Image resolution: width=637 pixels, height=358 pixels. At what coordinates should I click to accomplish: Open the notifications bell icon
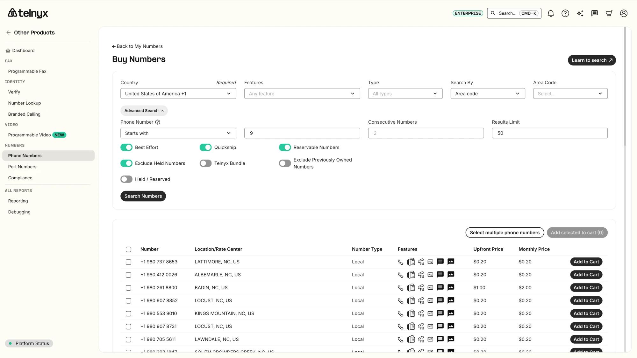(x=551, y=13)
